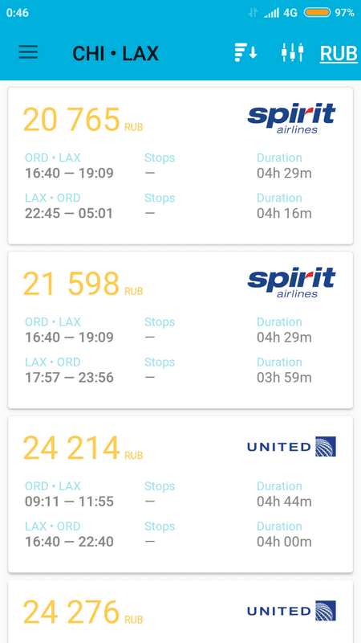The height and width of the screenshot is (643, 361).
Task: Select the 24 276 RUB fare card
Action: [180, 612]
